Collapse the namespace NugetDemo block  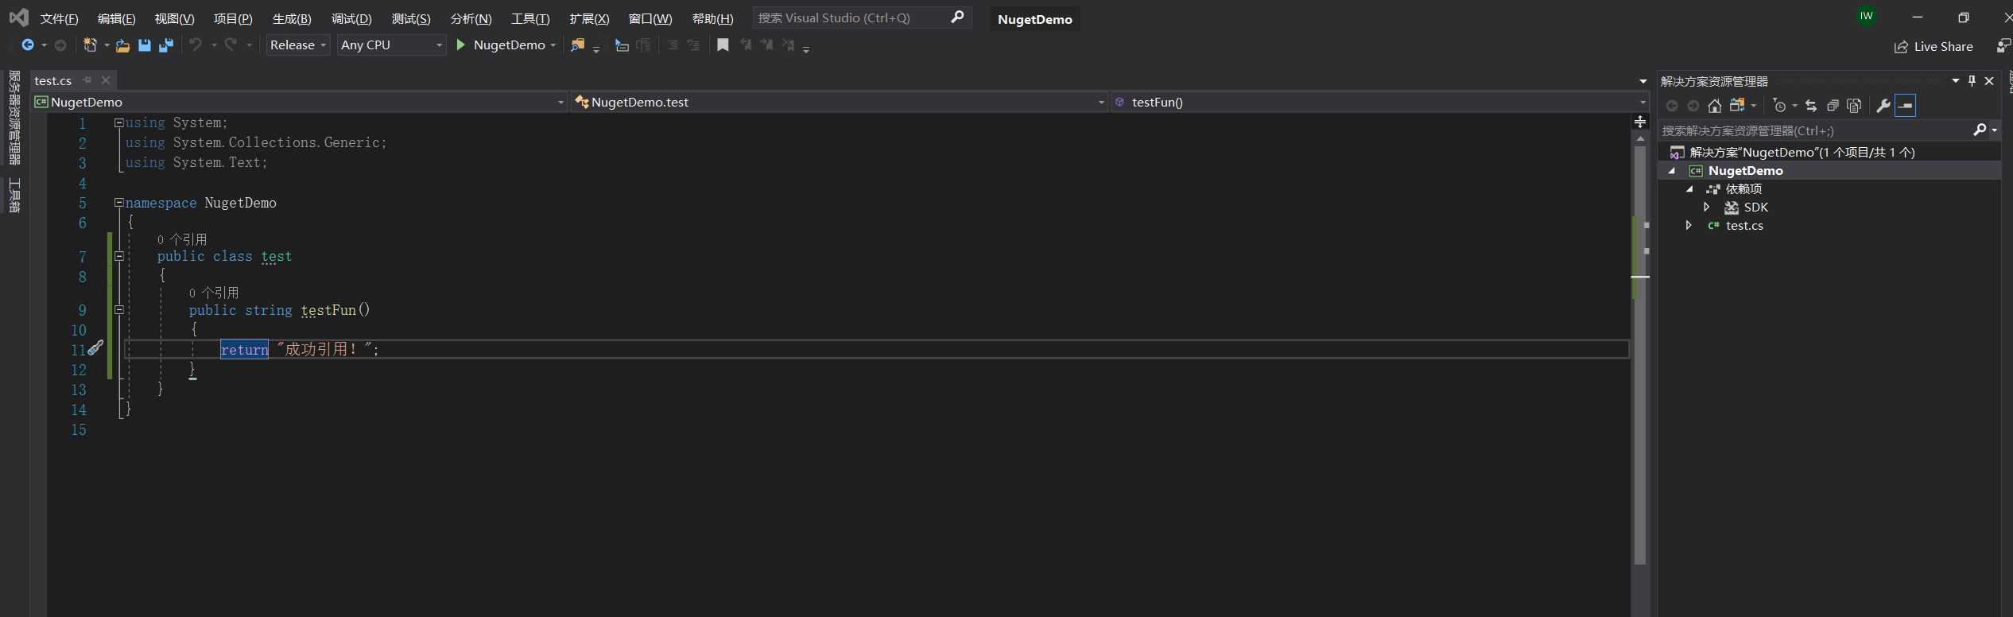(x=118, y=202)
